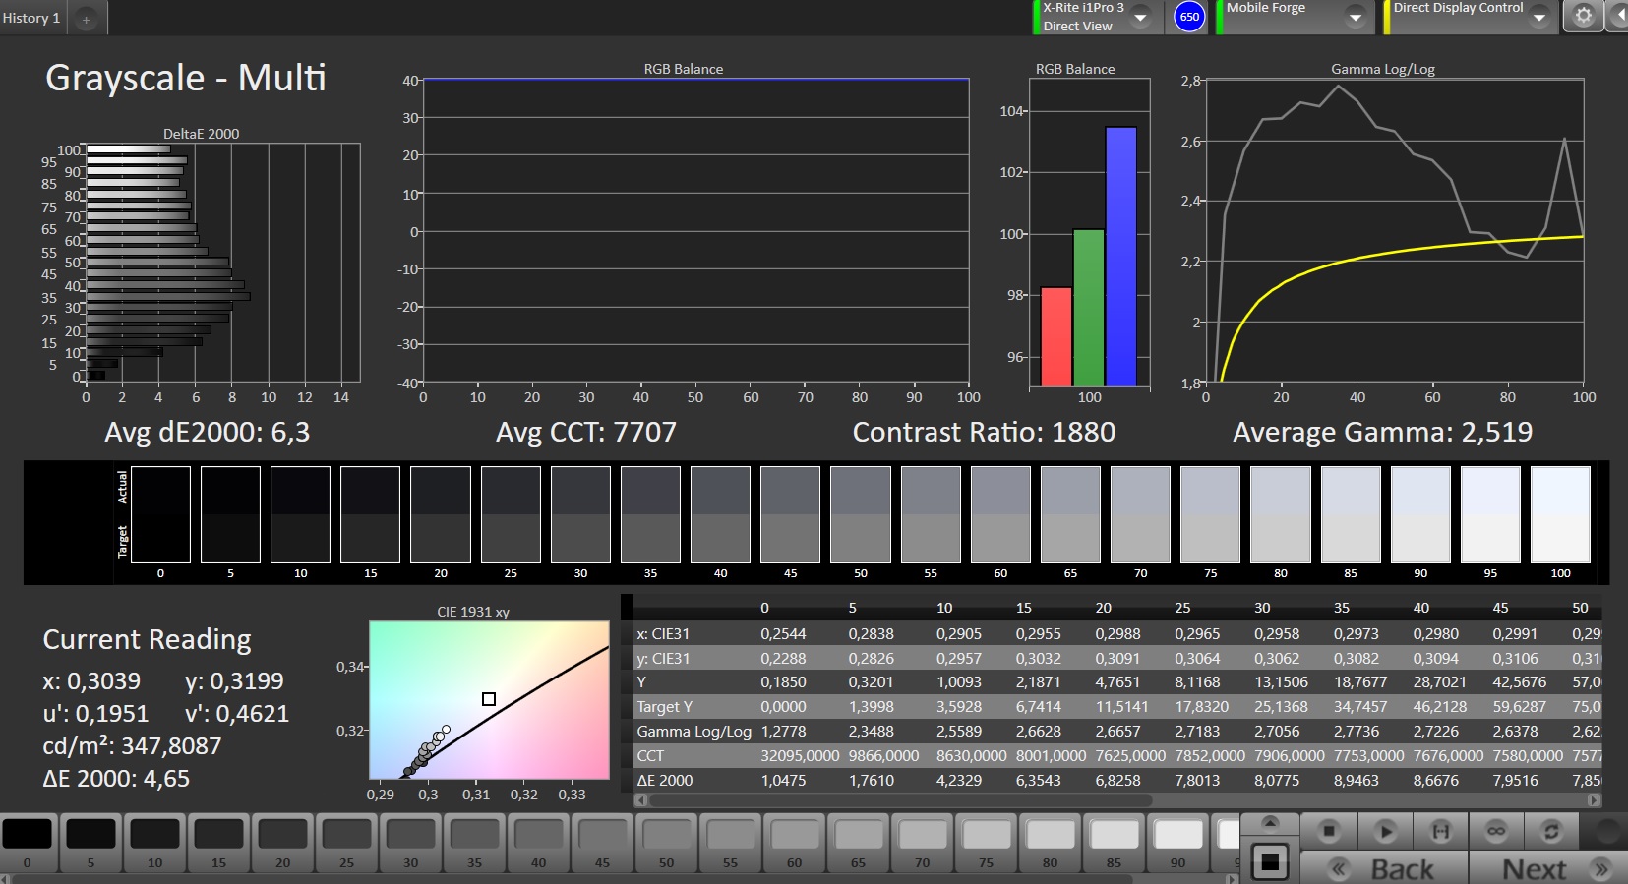Image resolution: width=1628 pixels, height=884 pixels.
Task: Select the 10 grayscale level button
Action: [154, 843]
